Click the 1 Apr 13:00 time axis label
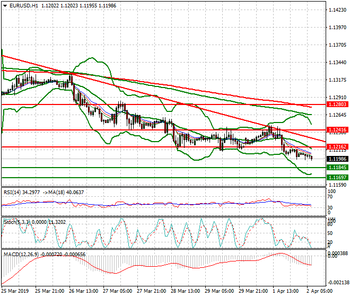350x297 pixels. point(286,291)
